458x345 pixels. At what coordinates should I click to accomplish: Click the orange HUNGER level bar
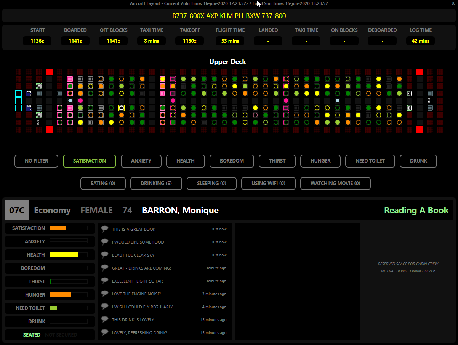[60, 295]
